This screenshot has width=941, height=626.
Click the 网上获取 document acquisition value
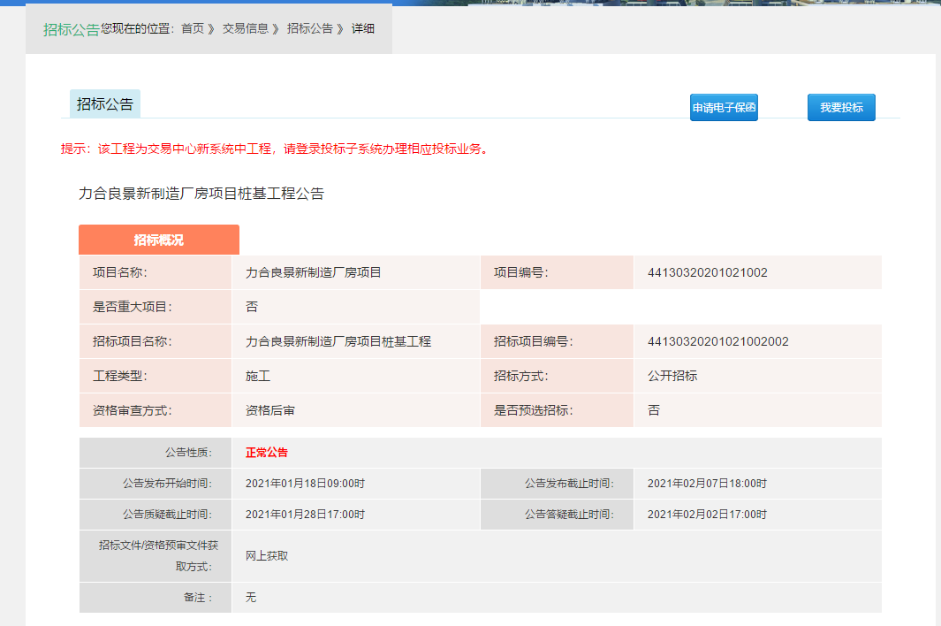pos(266,556)
